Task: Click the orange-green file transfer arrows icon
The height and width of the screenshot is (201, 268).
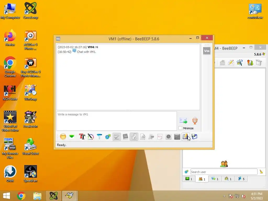Action: (250, 63)
